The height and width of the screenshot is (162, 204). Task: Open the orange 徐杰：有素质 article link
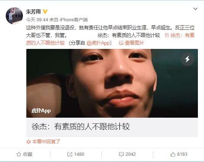pyautogui.click(x=182, y=35)
